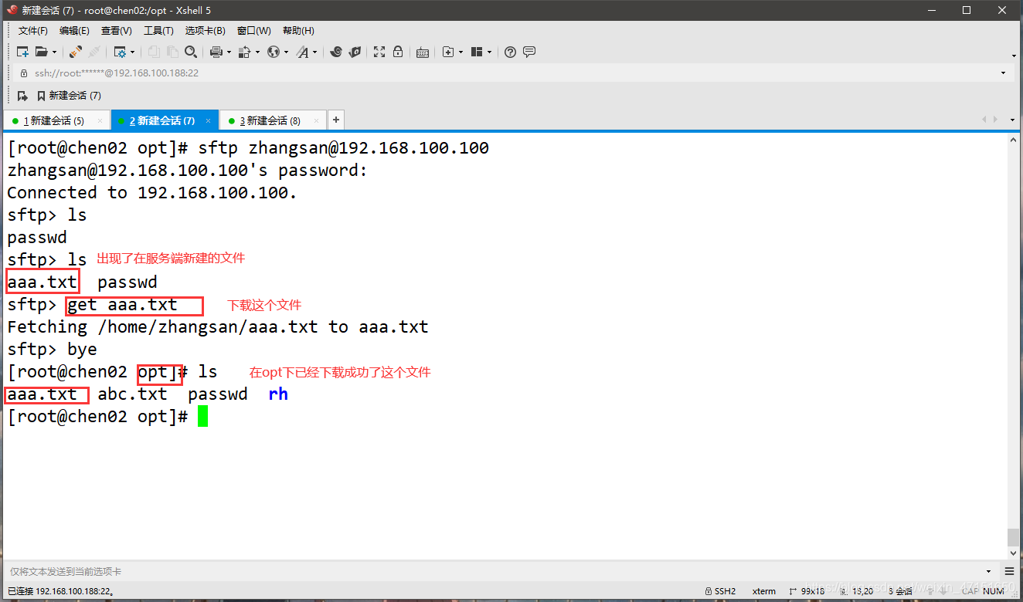Click the Xagent icon beside the swirl
1023x602 pixels.
[355, 52]
